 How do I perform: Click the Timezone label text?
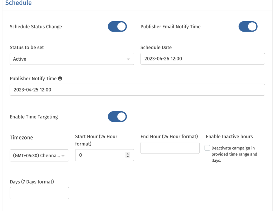(x=21, y=137)
